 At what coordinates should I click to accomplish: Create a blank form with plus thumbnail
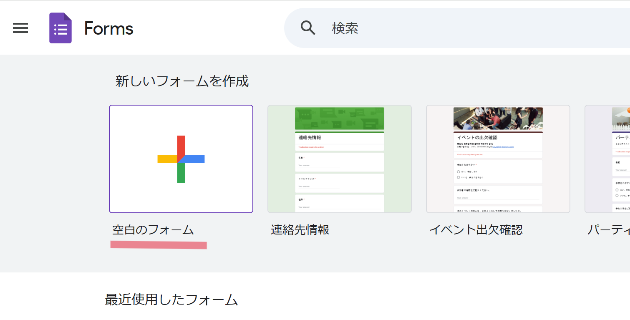pos(181,159)
